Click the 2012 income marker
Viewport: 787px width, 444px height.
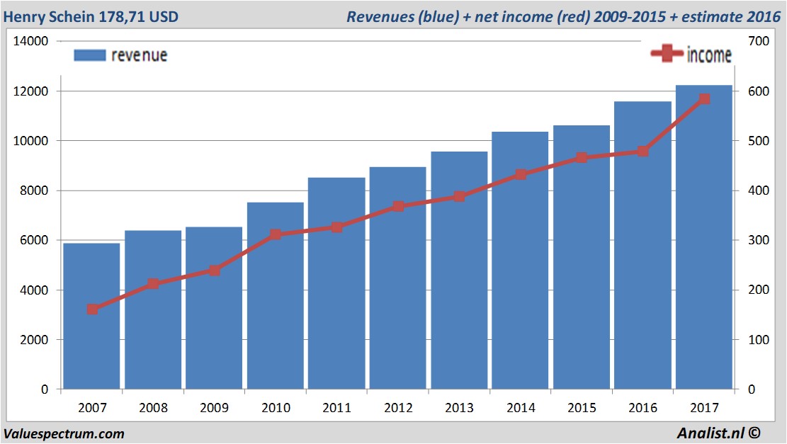398,207
